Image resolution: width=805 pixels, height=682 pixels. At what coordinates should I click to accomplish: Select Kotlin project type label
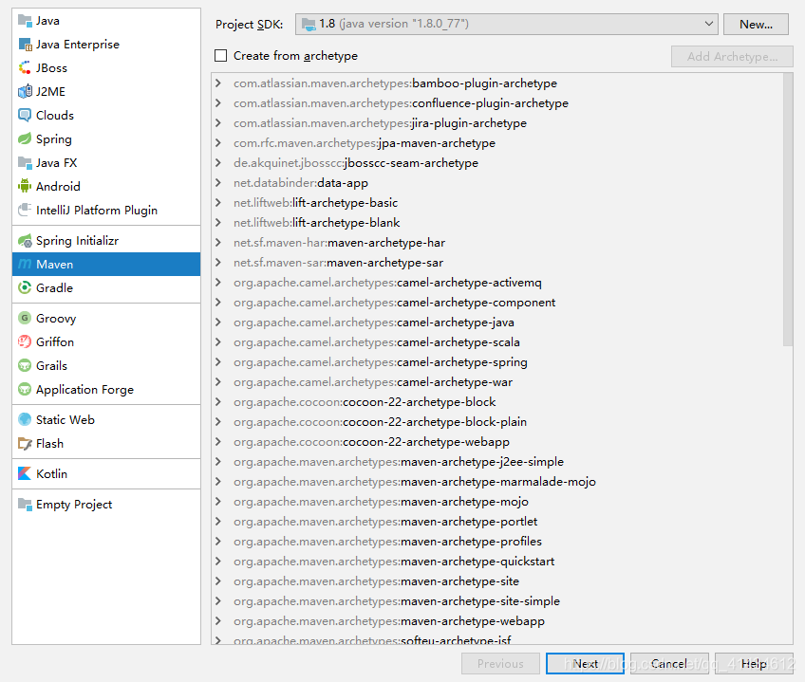point(51,473)
